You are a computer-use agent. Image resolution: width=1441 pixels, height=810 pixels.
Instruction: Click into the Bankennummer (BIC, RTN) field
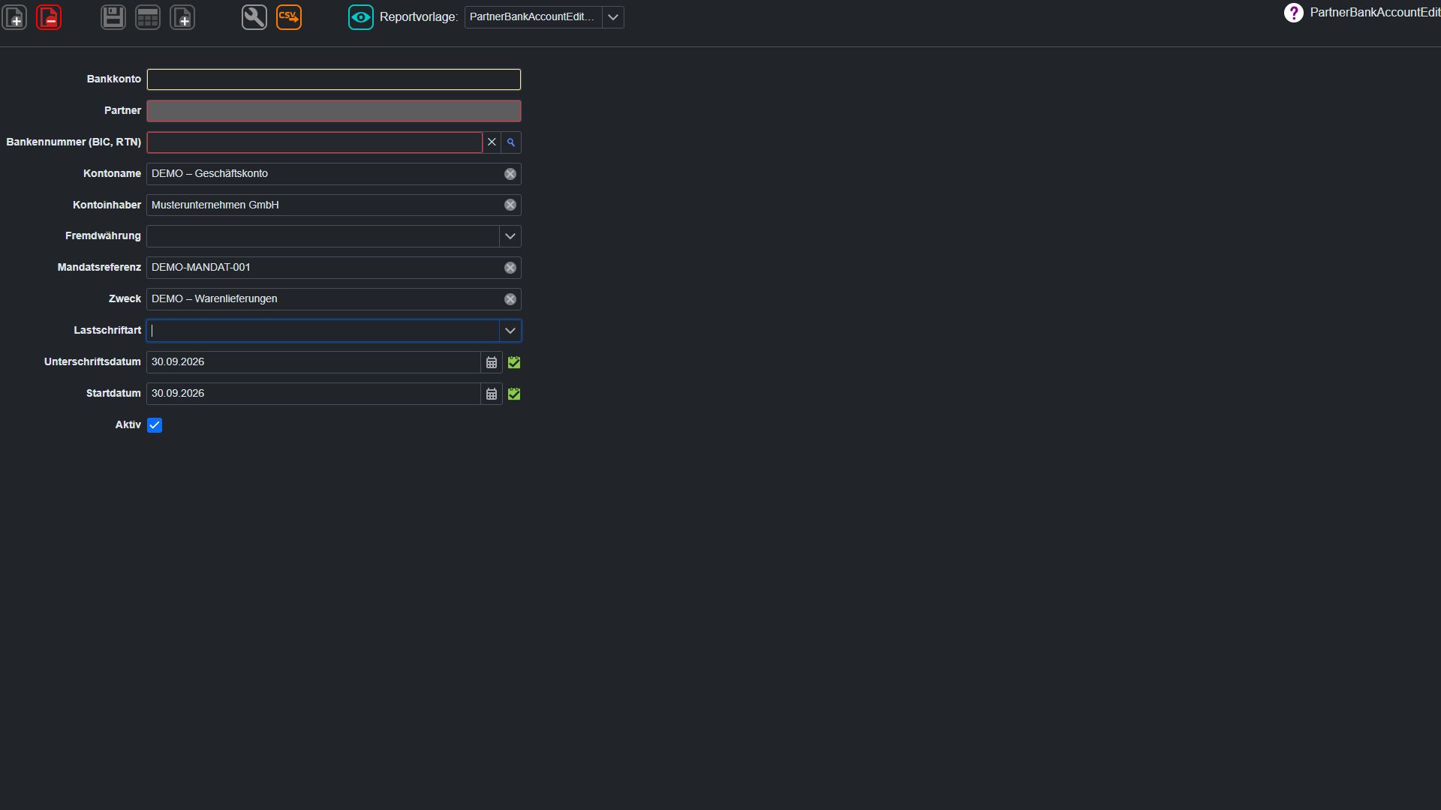314,142
